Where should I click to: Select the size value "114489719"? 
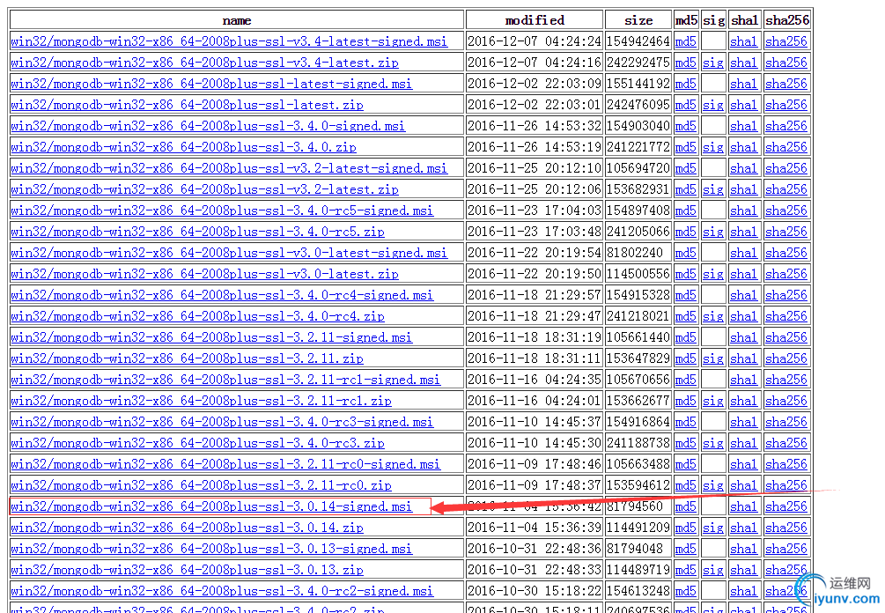[x=638, y=571]
